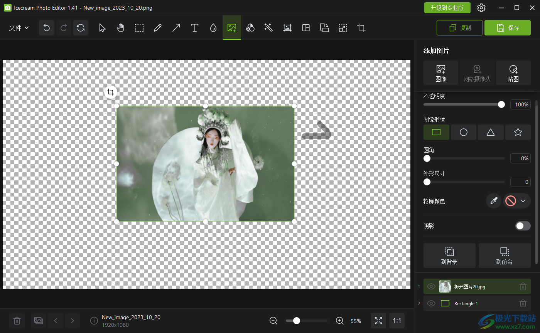Select the crop tool in toolbar
This screenshot has height=333, width=540.
361,28
